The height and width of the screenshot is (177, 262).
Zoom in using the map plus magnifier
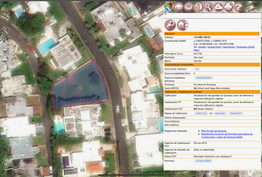click(5, 30)
